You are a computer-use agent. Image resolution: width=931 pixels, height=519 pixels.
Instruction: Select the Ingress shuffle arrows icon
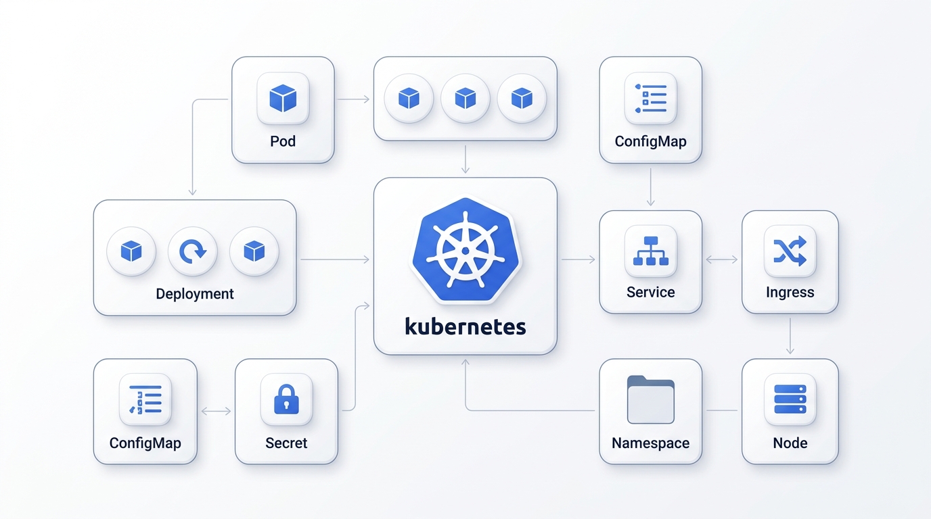coord(790,251)
